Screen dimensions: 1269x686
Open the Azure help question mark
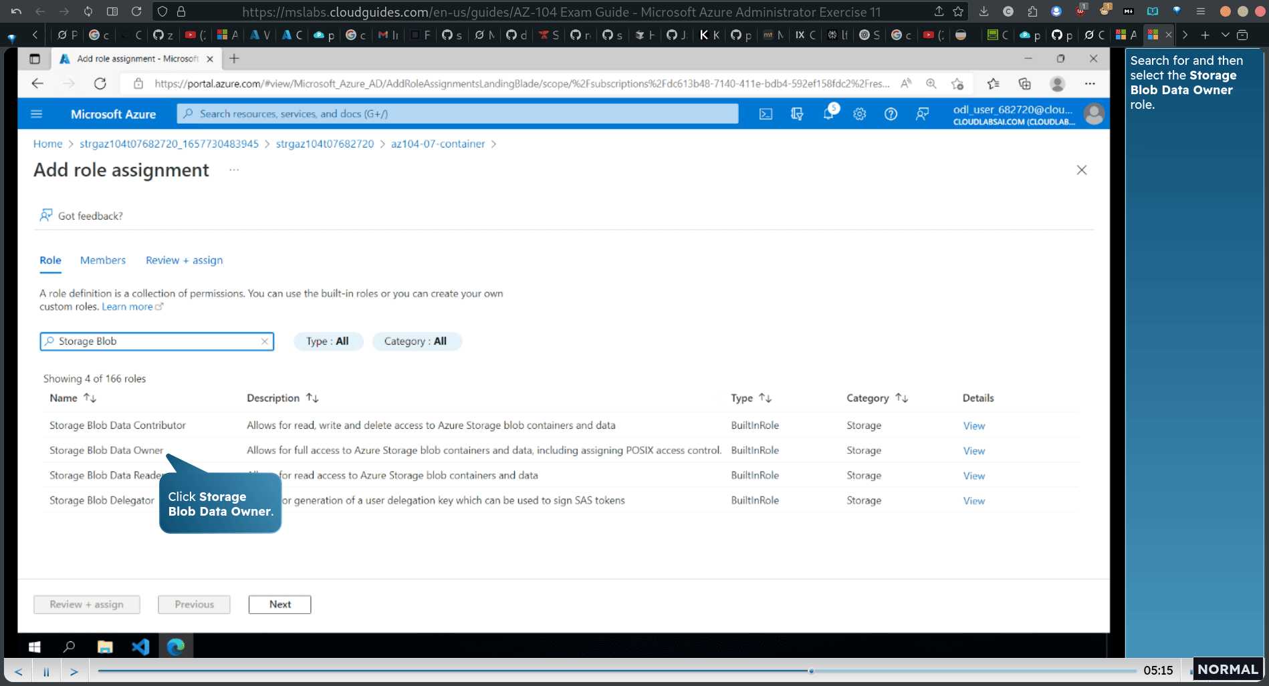coord(891,114)
